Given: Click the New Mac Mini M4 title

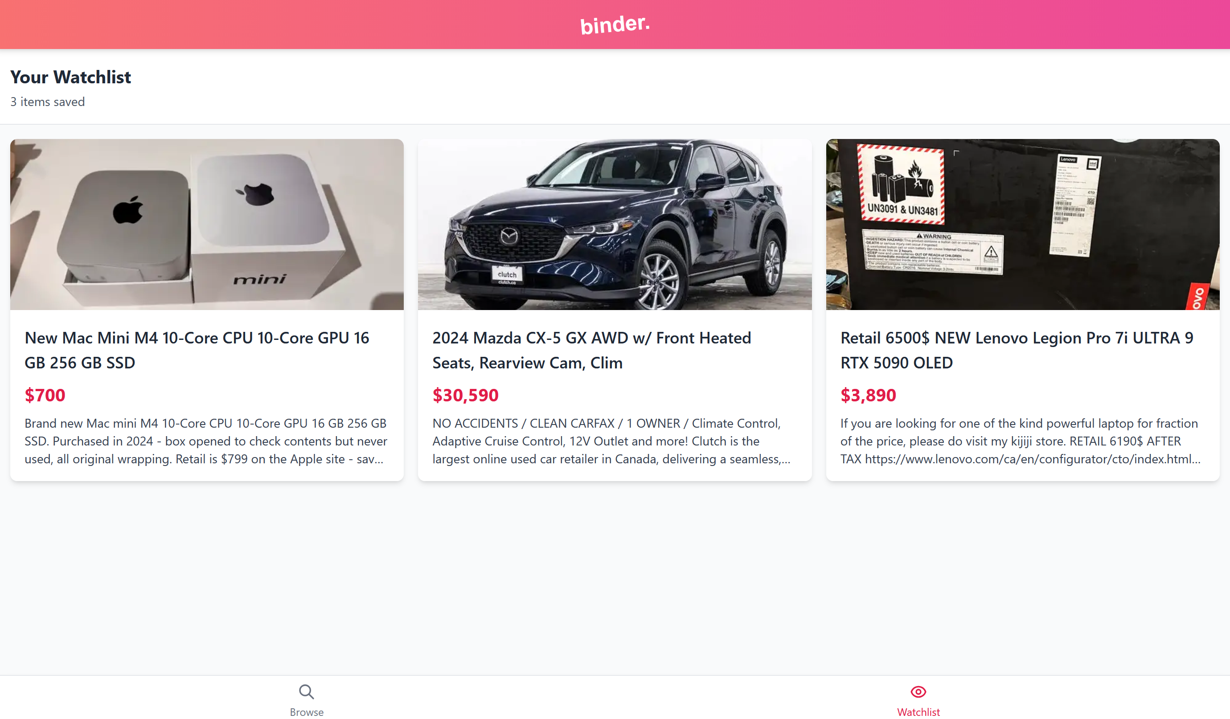Looking at the screenshot, I should tap(197, 350).
